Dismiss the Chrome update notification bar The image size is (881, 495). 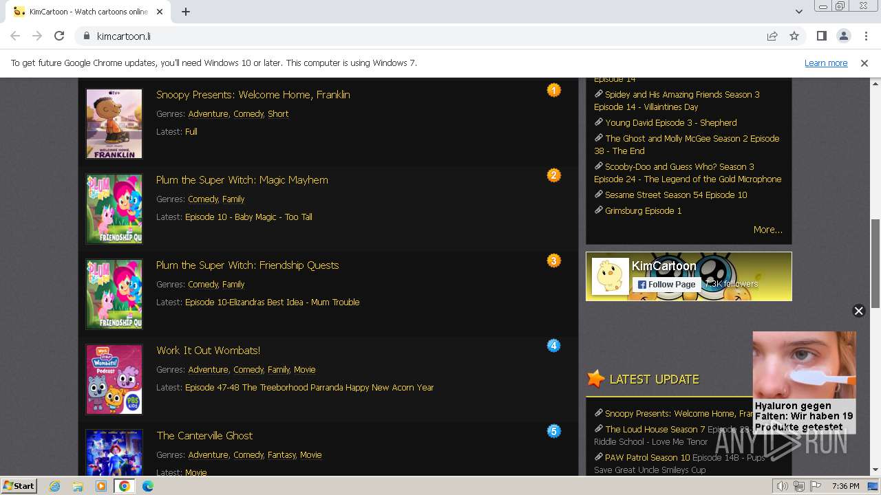point(864,63)
